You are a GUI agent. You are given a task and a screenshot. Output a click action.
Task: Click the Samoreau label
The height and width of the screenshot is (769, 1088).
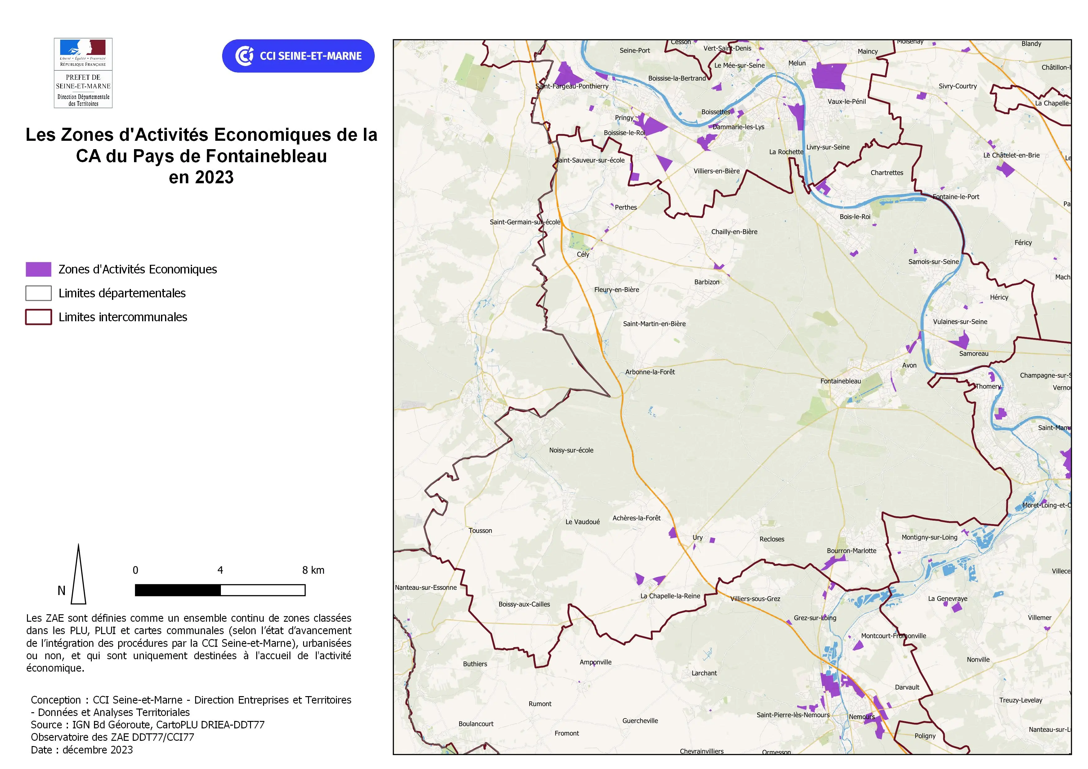974,353
